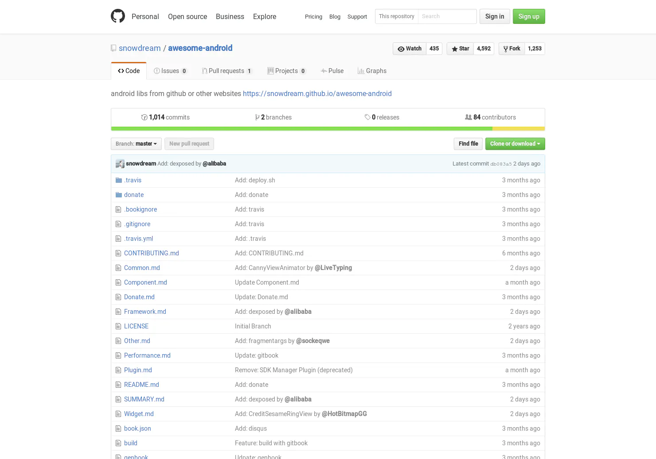Viewport: 656px width, 459px height.
Task: Focus the repository Search input field
Action: (447, 16)
